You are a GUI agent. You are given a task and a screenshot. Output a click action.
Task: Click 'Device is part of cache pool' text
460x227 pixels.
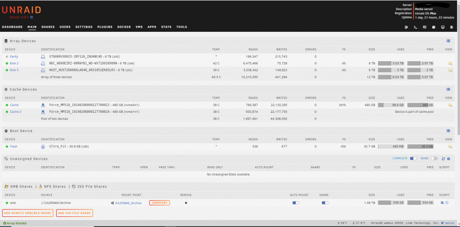[414, 111]
